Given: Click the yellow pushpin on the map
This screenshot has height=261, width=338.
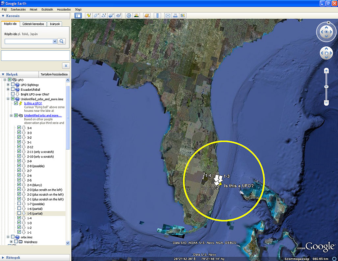Looking at the screenshot, I should [220, 184].
